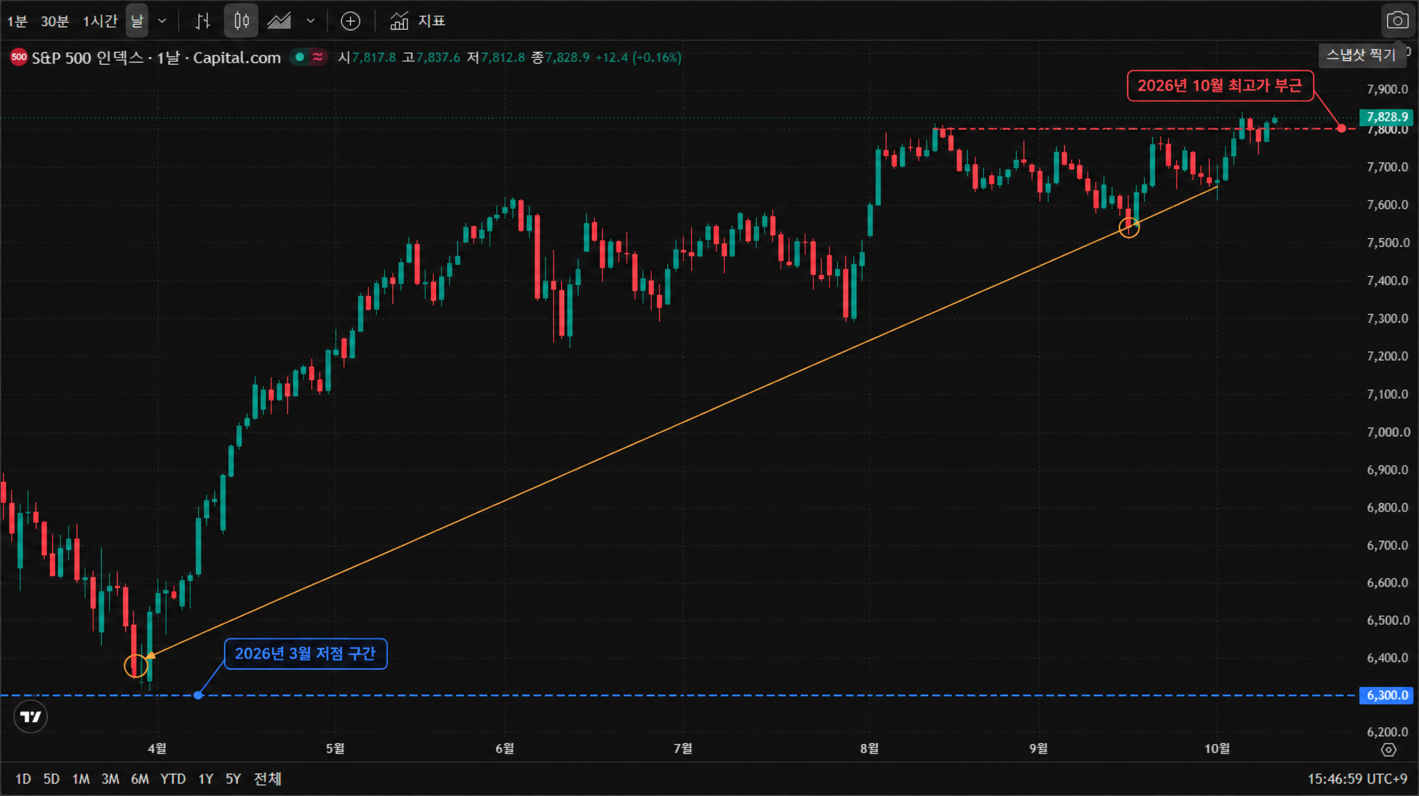Set the range to 1D
Image resolution: width=1419 pixels, height=796 pixels.
click(23, 779)
